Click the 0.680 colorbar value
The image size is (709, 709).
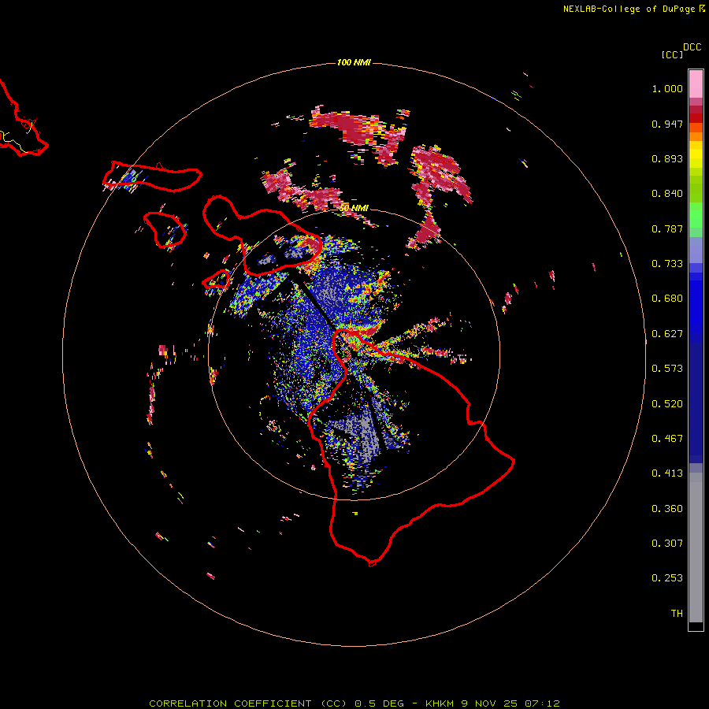[667, 299]
